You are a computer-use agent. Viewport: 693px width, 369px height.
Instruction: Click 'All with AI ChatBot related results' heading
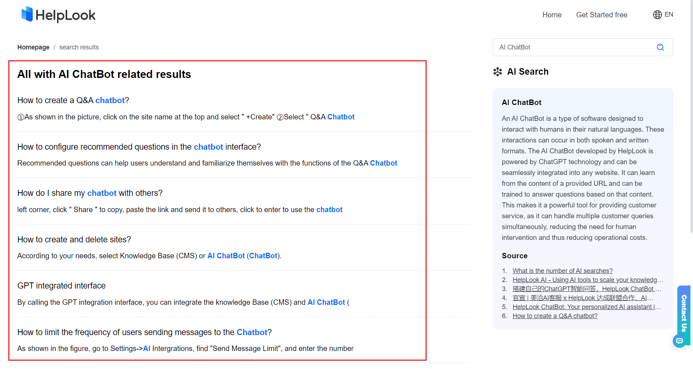(104, 74)
